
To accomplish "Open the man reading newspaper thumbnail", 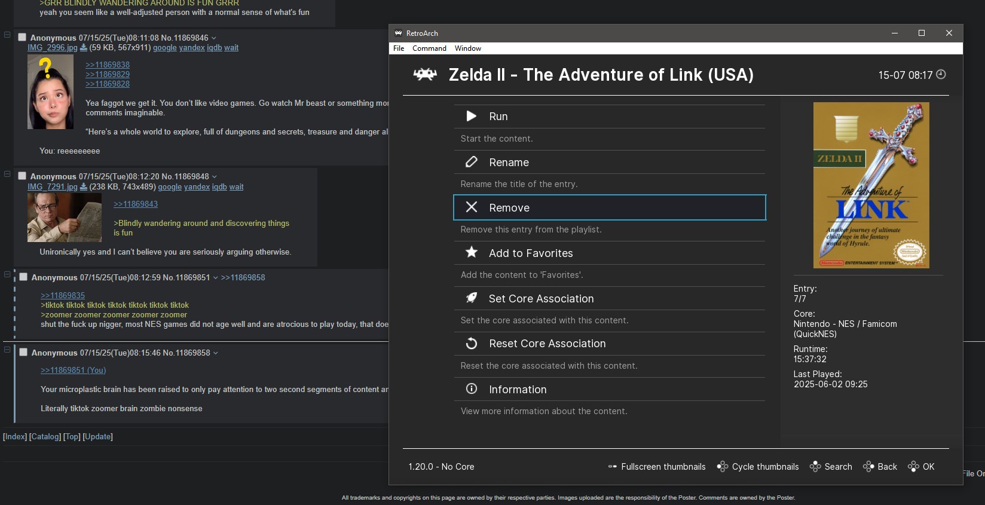I will 65,218.
